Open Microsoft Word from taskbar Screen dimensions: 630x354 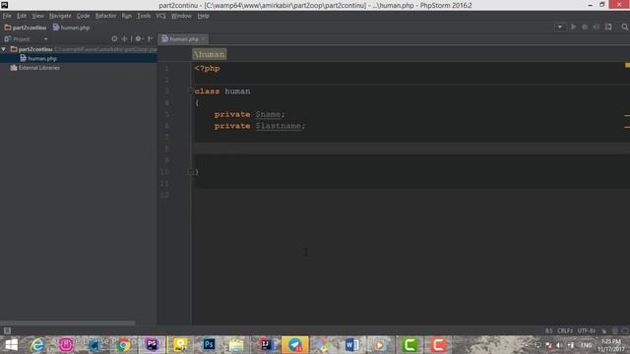click(x=352, y=345)
